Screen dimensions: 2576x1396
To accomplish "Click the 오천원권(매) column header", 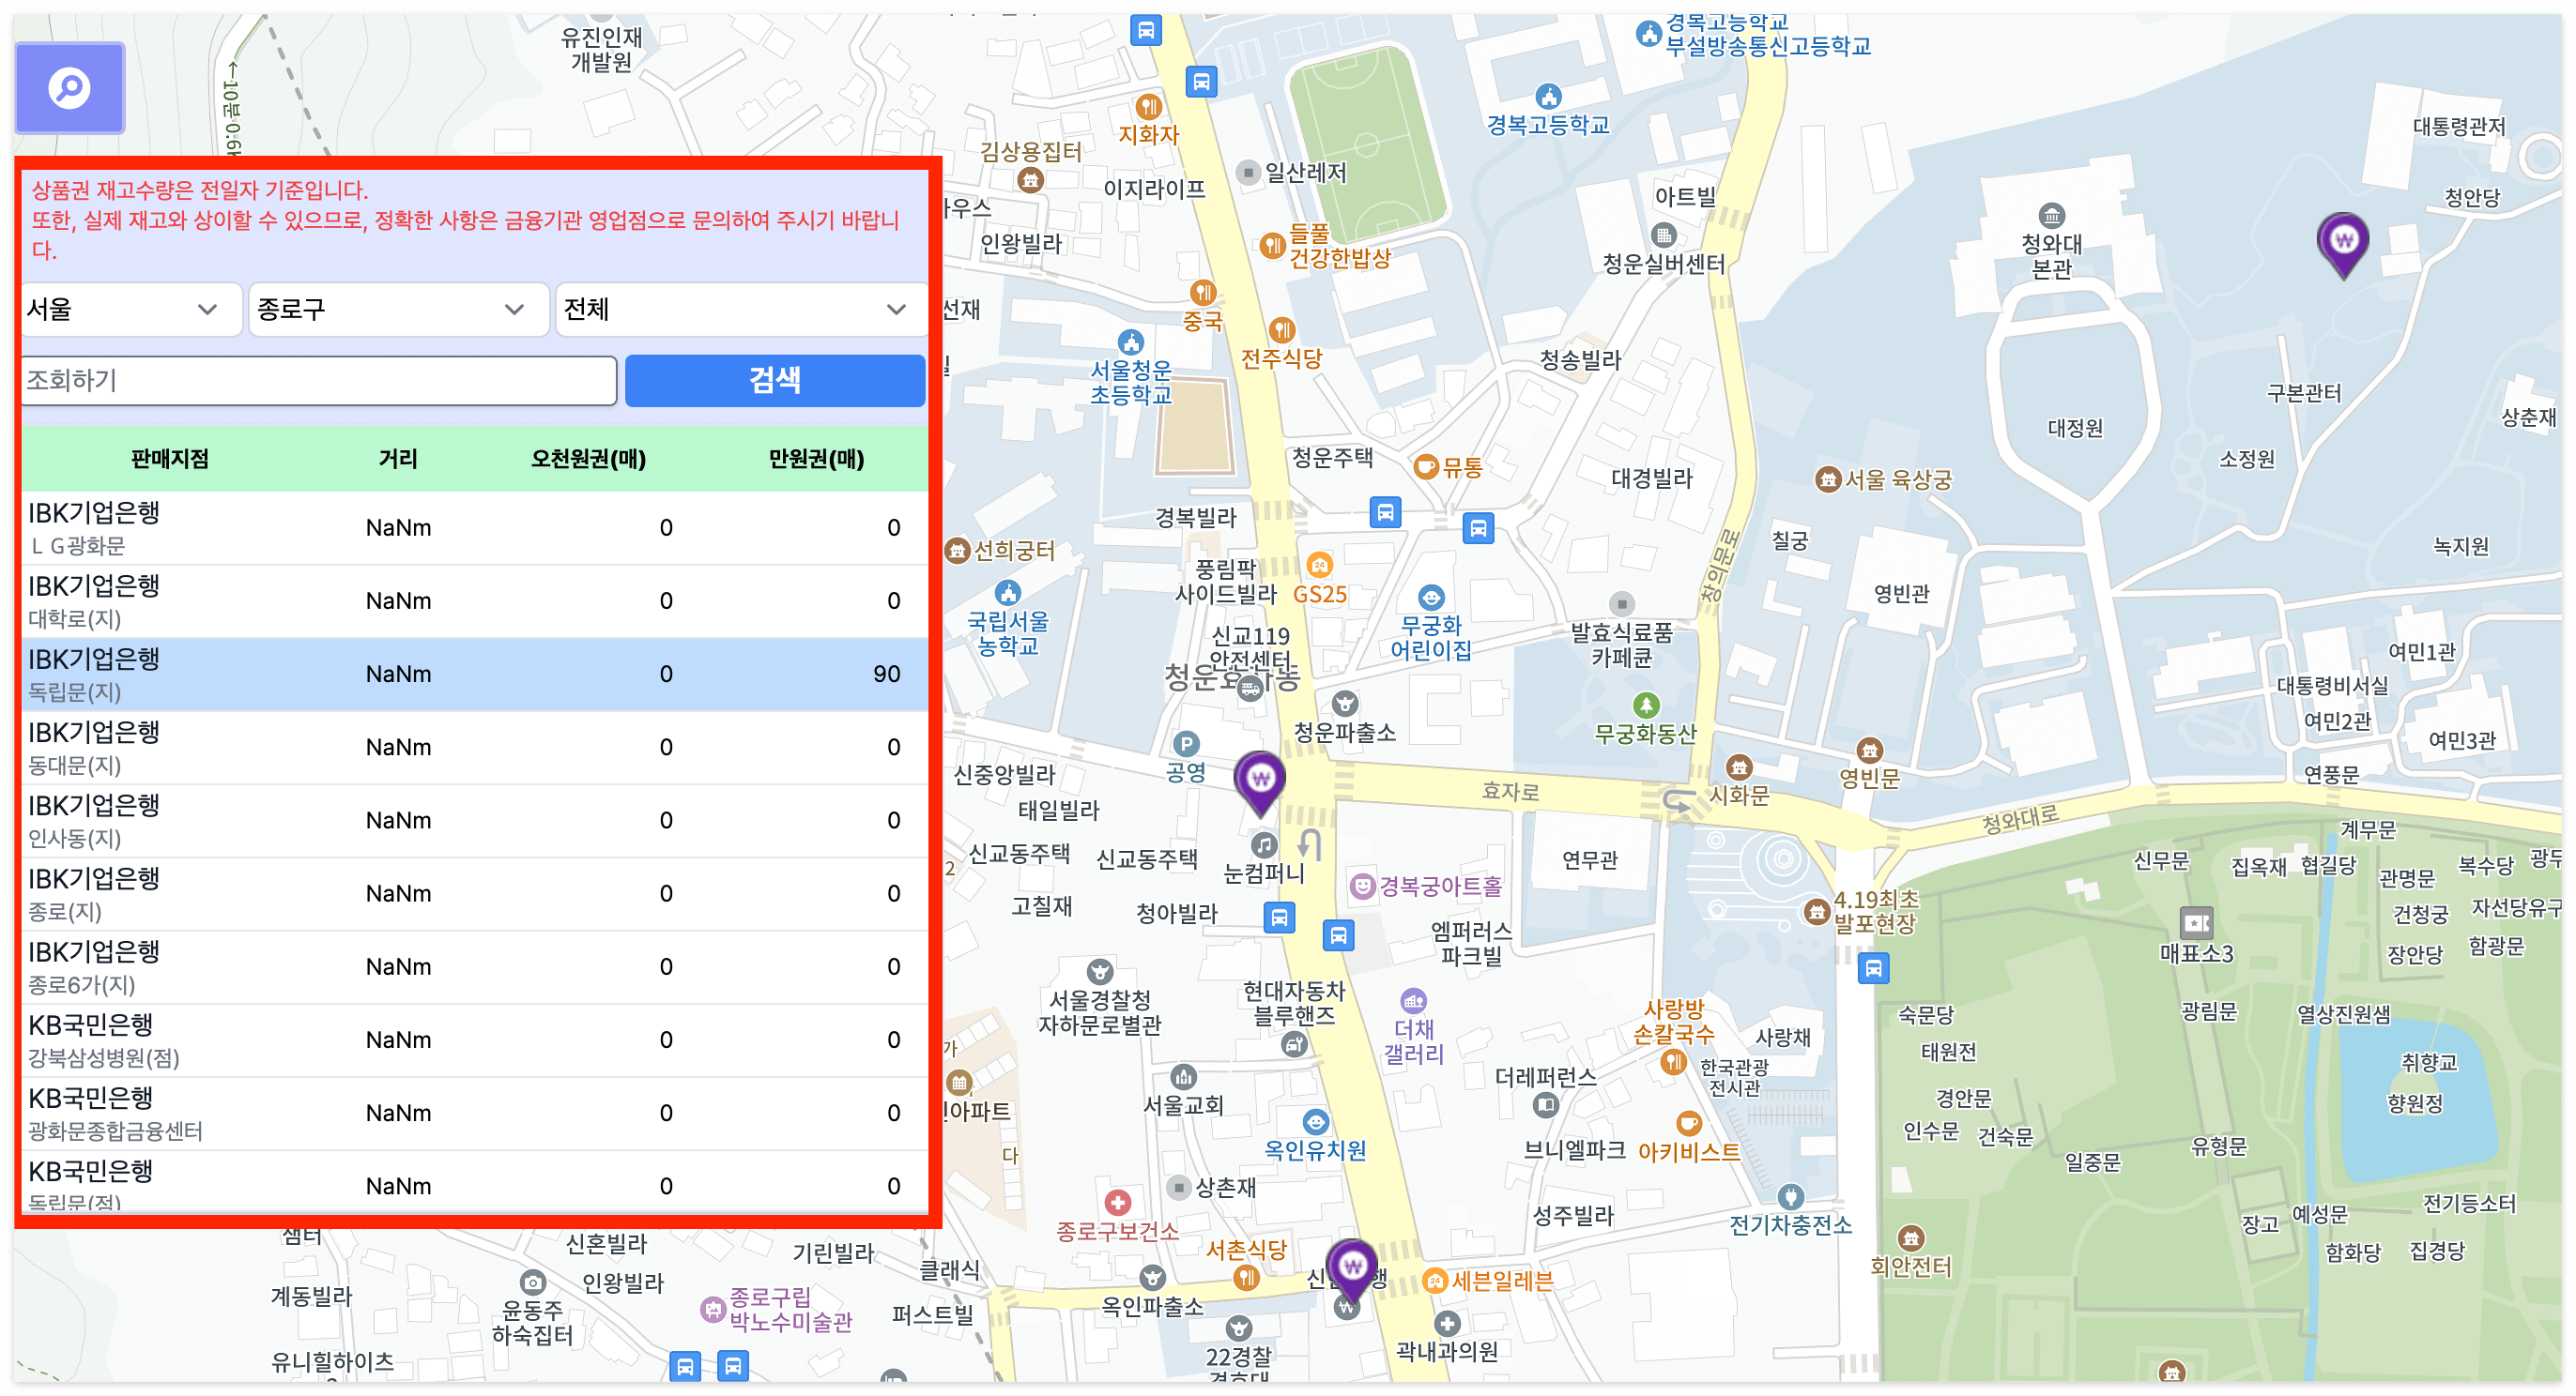I will [x=588, y=459].
